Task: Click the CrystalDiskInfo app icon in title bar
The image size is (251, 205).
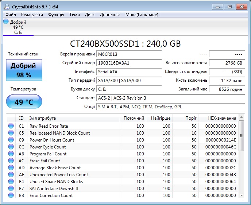Action: click(7, 7)
